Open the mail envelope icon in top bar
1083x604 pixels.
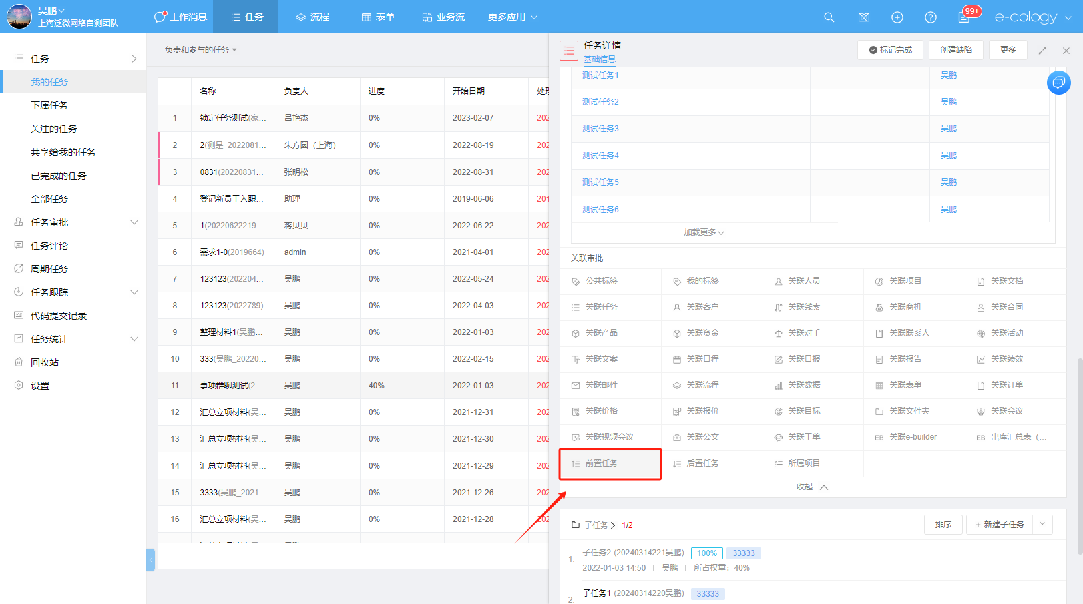coord(863,17)
